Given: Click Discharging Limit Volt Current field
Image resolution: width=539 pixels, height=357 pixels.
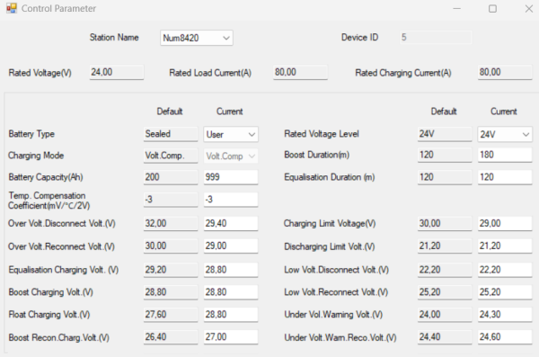Looking at the screenshot, I should point(505,246).
